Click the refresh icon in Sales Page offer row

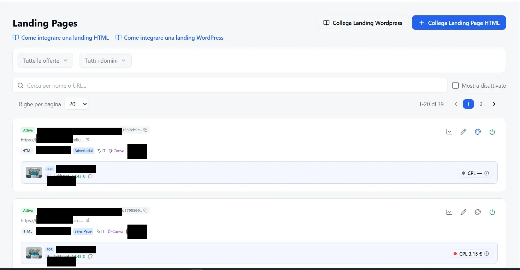[90, 257]
